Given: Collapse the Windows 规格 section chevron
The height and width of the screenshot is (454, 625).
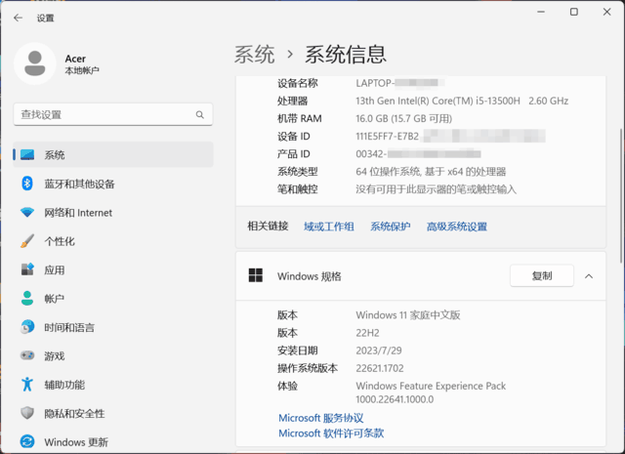Looking at the screenshot, I should point(589,276).
